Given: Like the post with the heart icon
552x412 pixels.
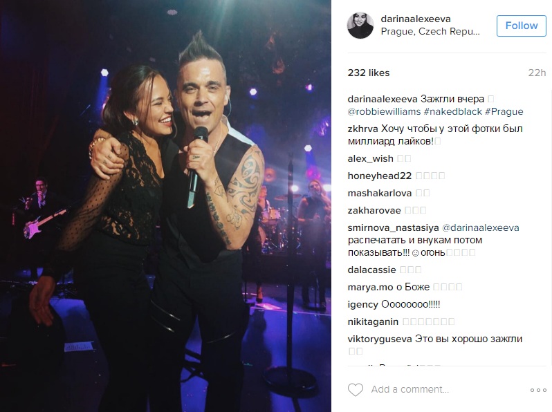Looking at the screenshot, I should coord(356,389).
